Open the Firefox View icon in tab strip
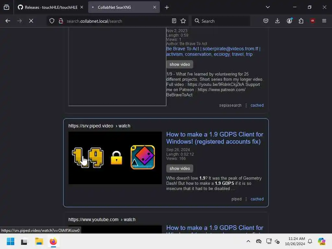The width and height of the screenshot is (332, 249). pyautogui.click(x=6, y=7)
